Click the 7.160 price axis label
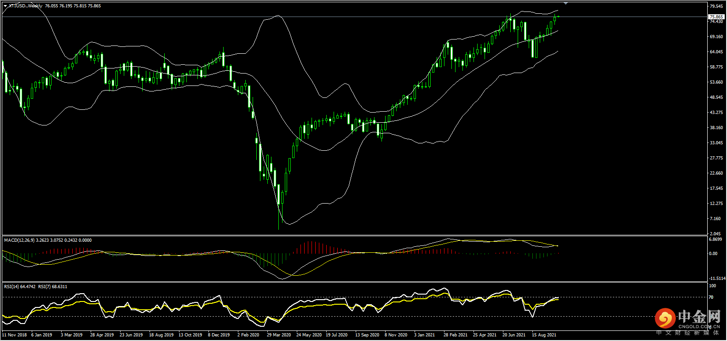 point(715,219)
